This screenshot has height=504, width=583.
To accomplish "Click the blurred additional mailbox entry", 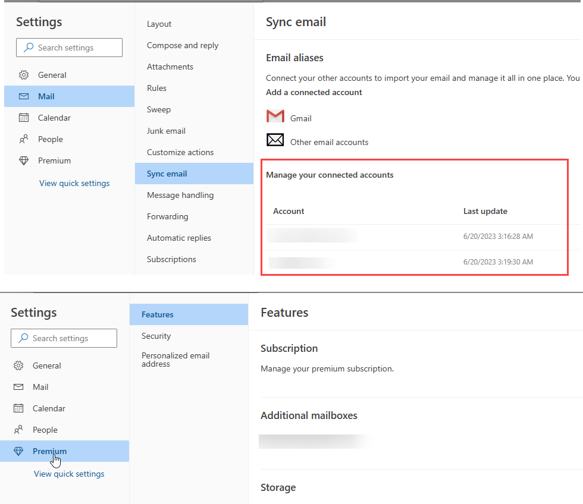I will 315,442.
